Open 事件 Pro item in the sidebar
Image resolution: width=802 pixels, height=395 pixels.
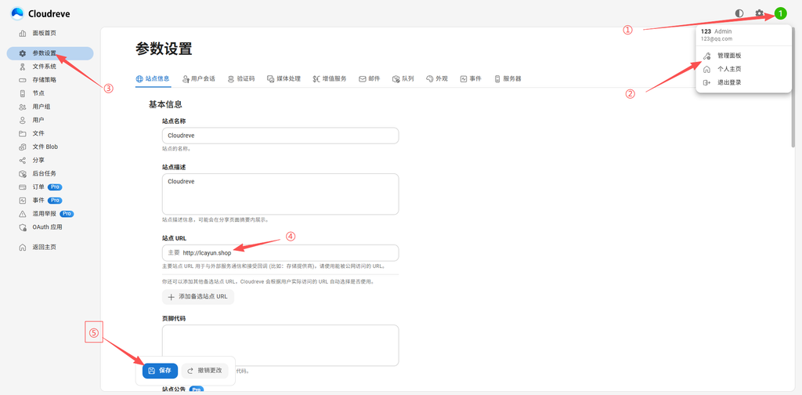click(x=50, y=200)
